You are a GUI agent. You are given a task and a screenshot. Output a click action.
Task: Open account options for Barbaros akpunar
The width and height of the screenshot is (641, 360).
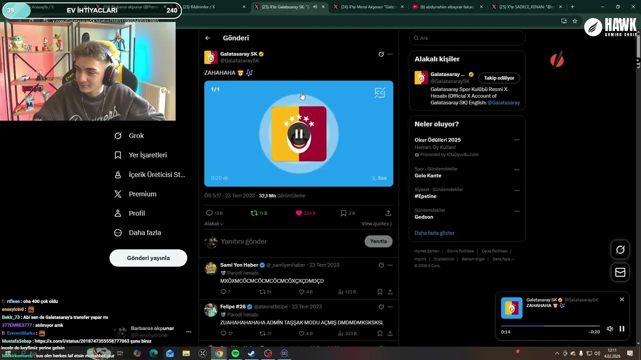coord(189,332)
